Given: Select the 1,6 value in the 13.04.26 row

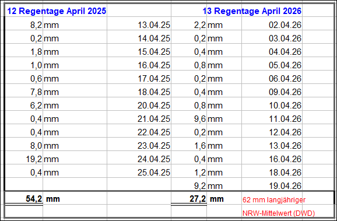Looking at the screenshot, I should [x=200, y=146].
